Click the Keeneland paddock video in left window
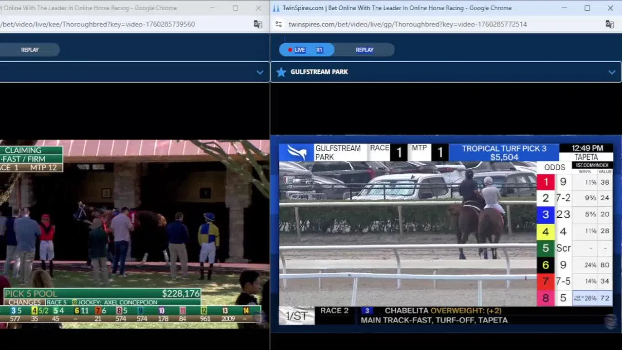Image resolution: width=622 pixels, height=350 pixels. [134, 234]
